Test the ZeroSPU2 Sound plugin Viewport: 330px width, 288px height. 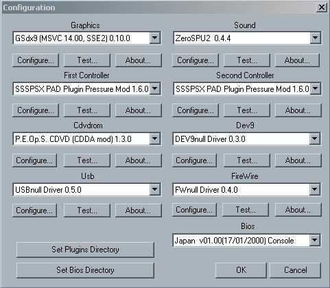pos(247,60)
